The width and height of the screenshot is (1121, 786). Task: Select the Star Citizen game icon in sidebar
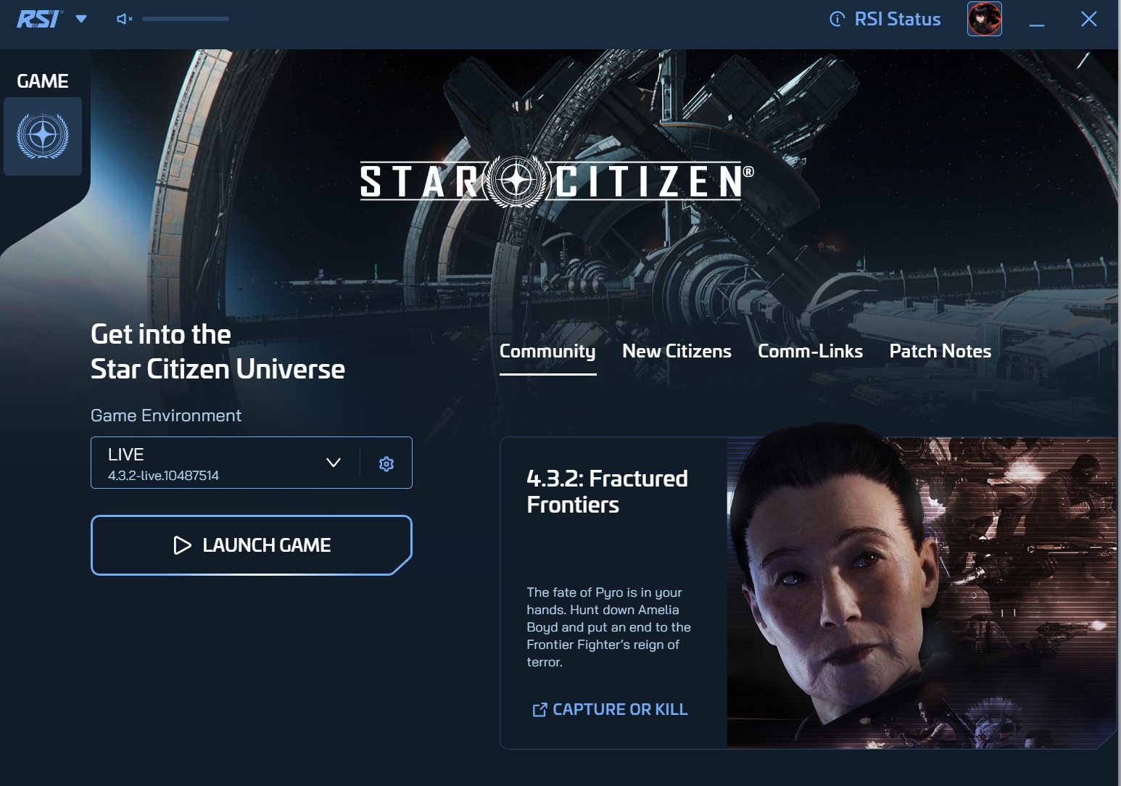pyautogui.click(x=43, y=136)
